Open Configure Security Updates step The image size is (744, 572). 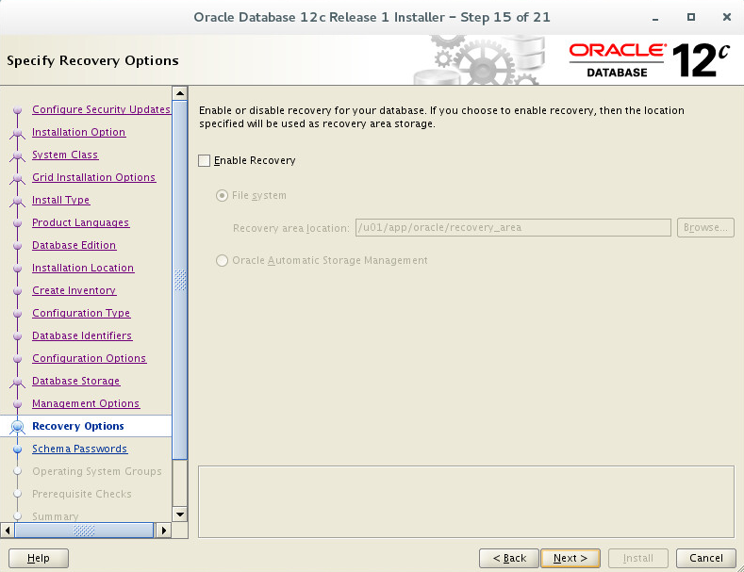[x=101, y=109]
